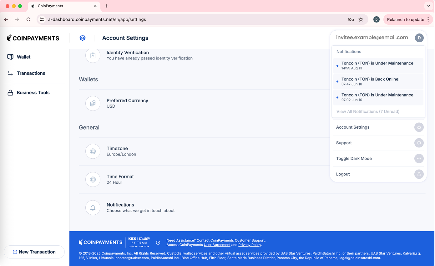Screen dimensions: 435x266
Task: Collapse the user menu via the D avatar
Action: tap(419, 38)
